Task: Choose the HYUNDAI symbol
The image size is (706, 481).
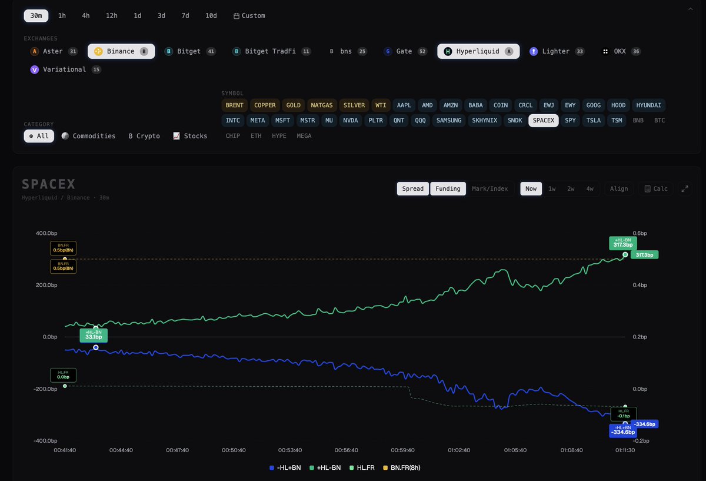Action: pos(649,105)
